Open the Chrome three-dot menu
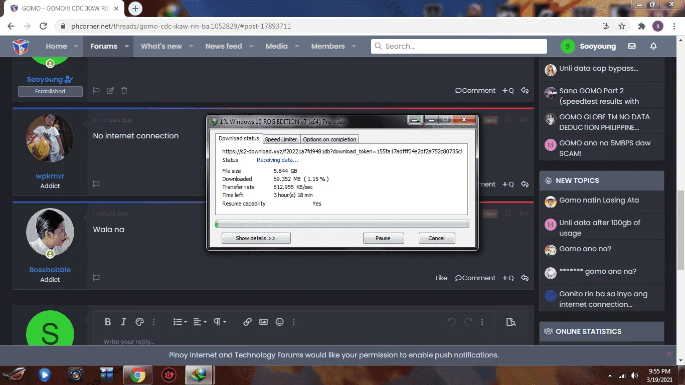Screen dimensions: 685x385 click(x=675, y=26)
